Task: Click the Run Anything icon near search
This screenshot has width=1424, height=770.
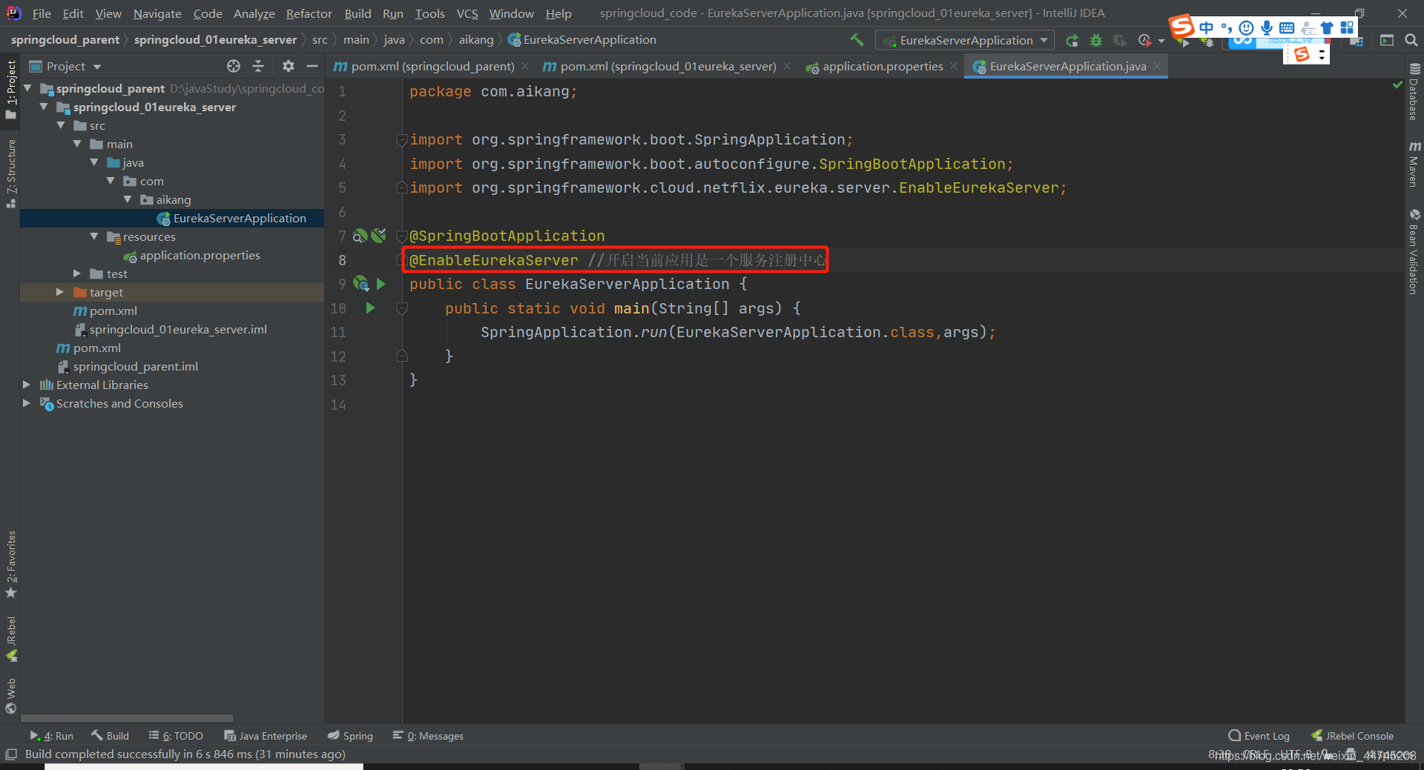Action: [x=1387, y=40]
